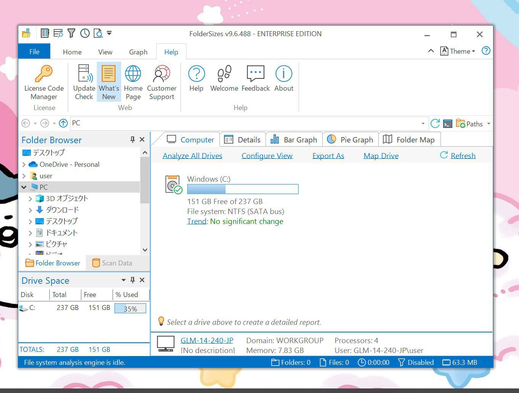Expand the 3D オブジェクト node
The image size is (519, 393).
point(30,198)
